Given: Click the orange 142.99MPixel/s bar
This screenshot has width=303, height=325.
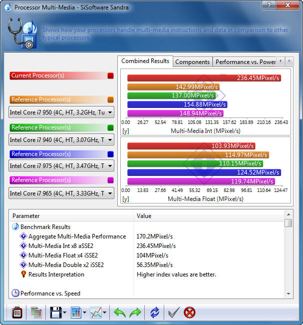Looking at the screenshot, I should [173, 87].
